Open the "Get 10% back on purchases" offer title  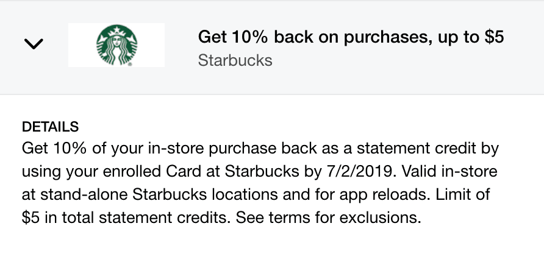point(351,37)
